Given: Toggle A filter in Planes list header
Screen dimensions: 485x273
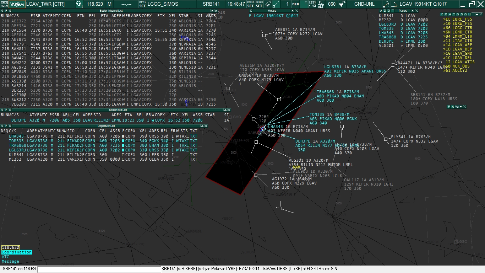Looking at the screenshot, I should tap(380, 11).
